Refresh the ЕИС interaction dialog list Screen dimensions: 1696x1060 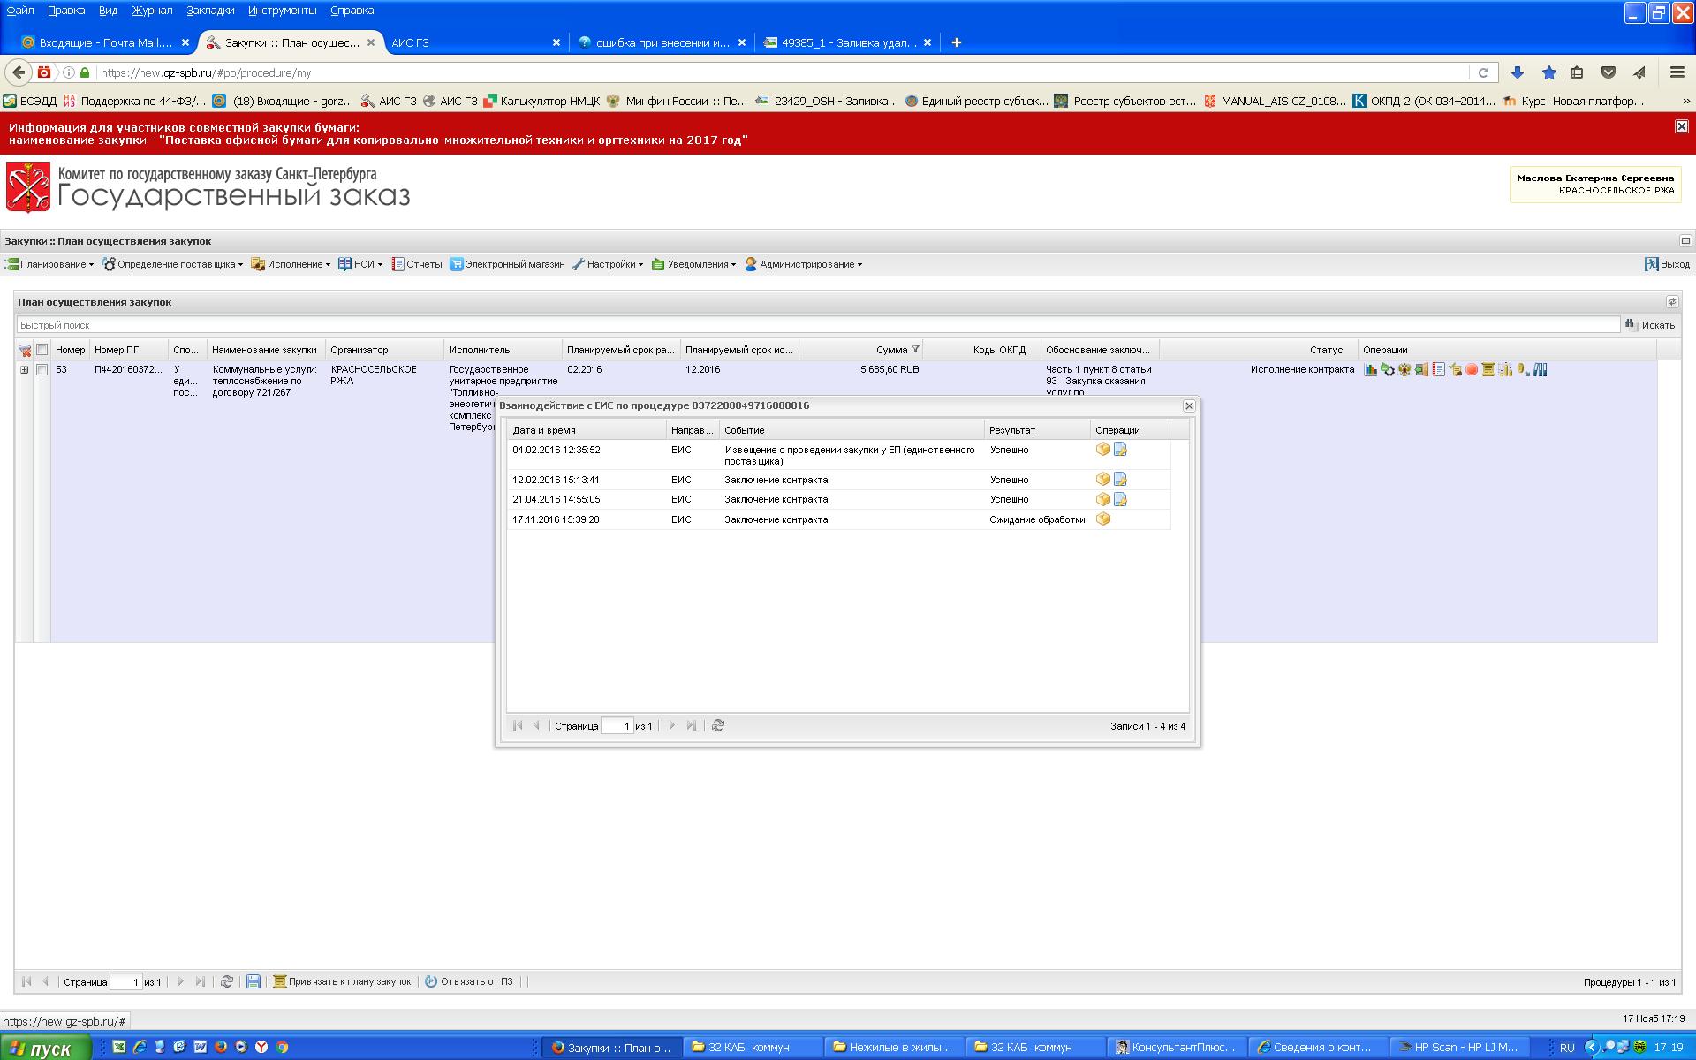718,725
